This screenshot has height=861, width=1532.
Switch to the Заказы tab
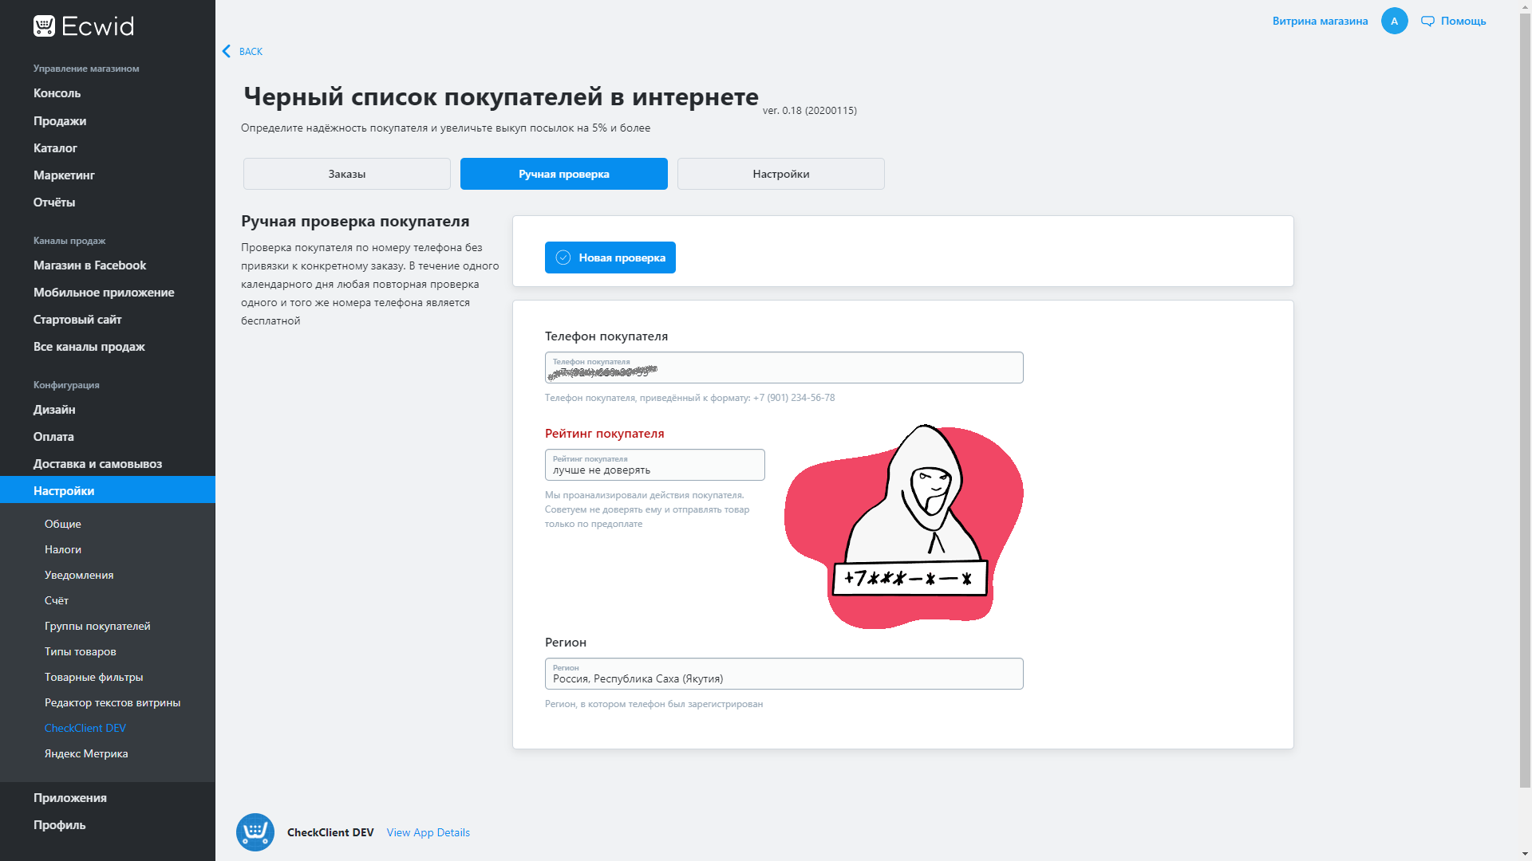347,174
